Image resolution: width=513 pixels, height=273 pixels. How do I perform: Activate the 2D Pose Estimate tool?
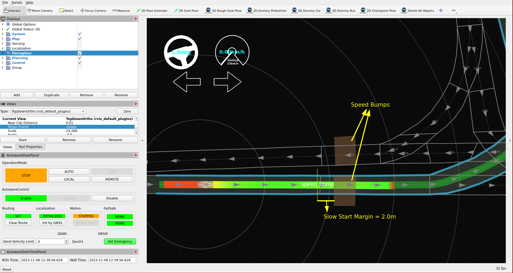(152, 11)
